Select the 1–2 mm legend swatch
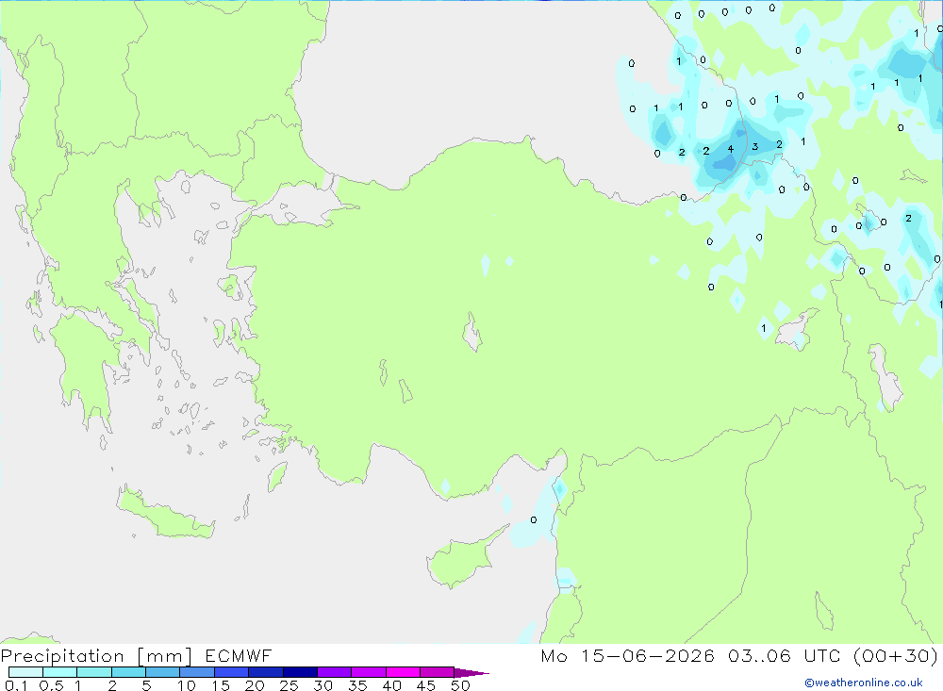The width and height of the screenshot is (943, 691). coord(93,672)
